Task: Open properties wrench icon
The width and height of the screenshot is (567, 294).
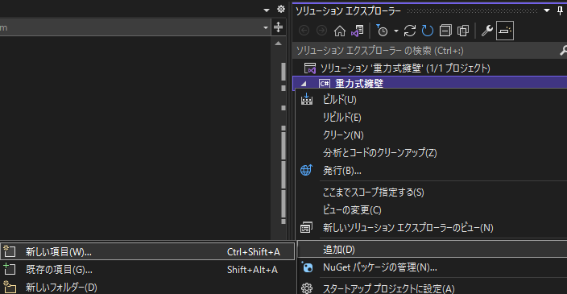Action: click(x=486, y=31)
